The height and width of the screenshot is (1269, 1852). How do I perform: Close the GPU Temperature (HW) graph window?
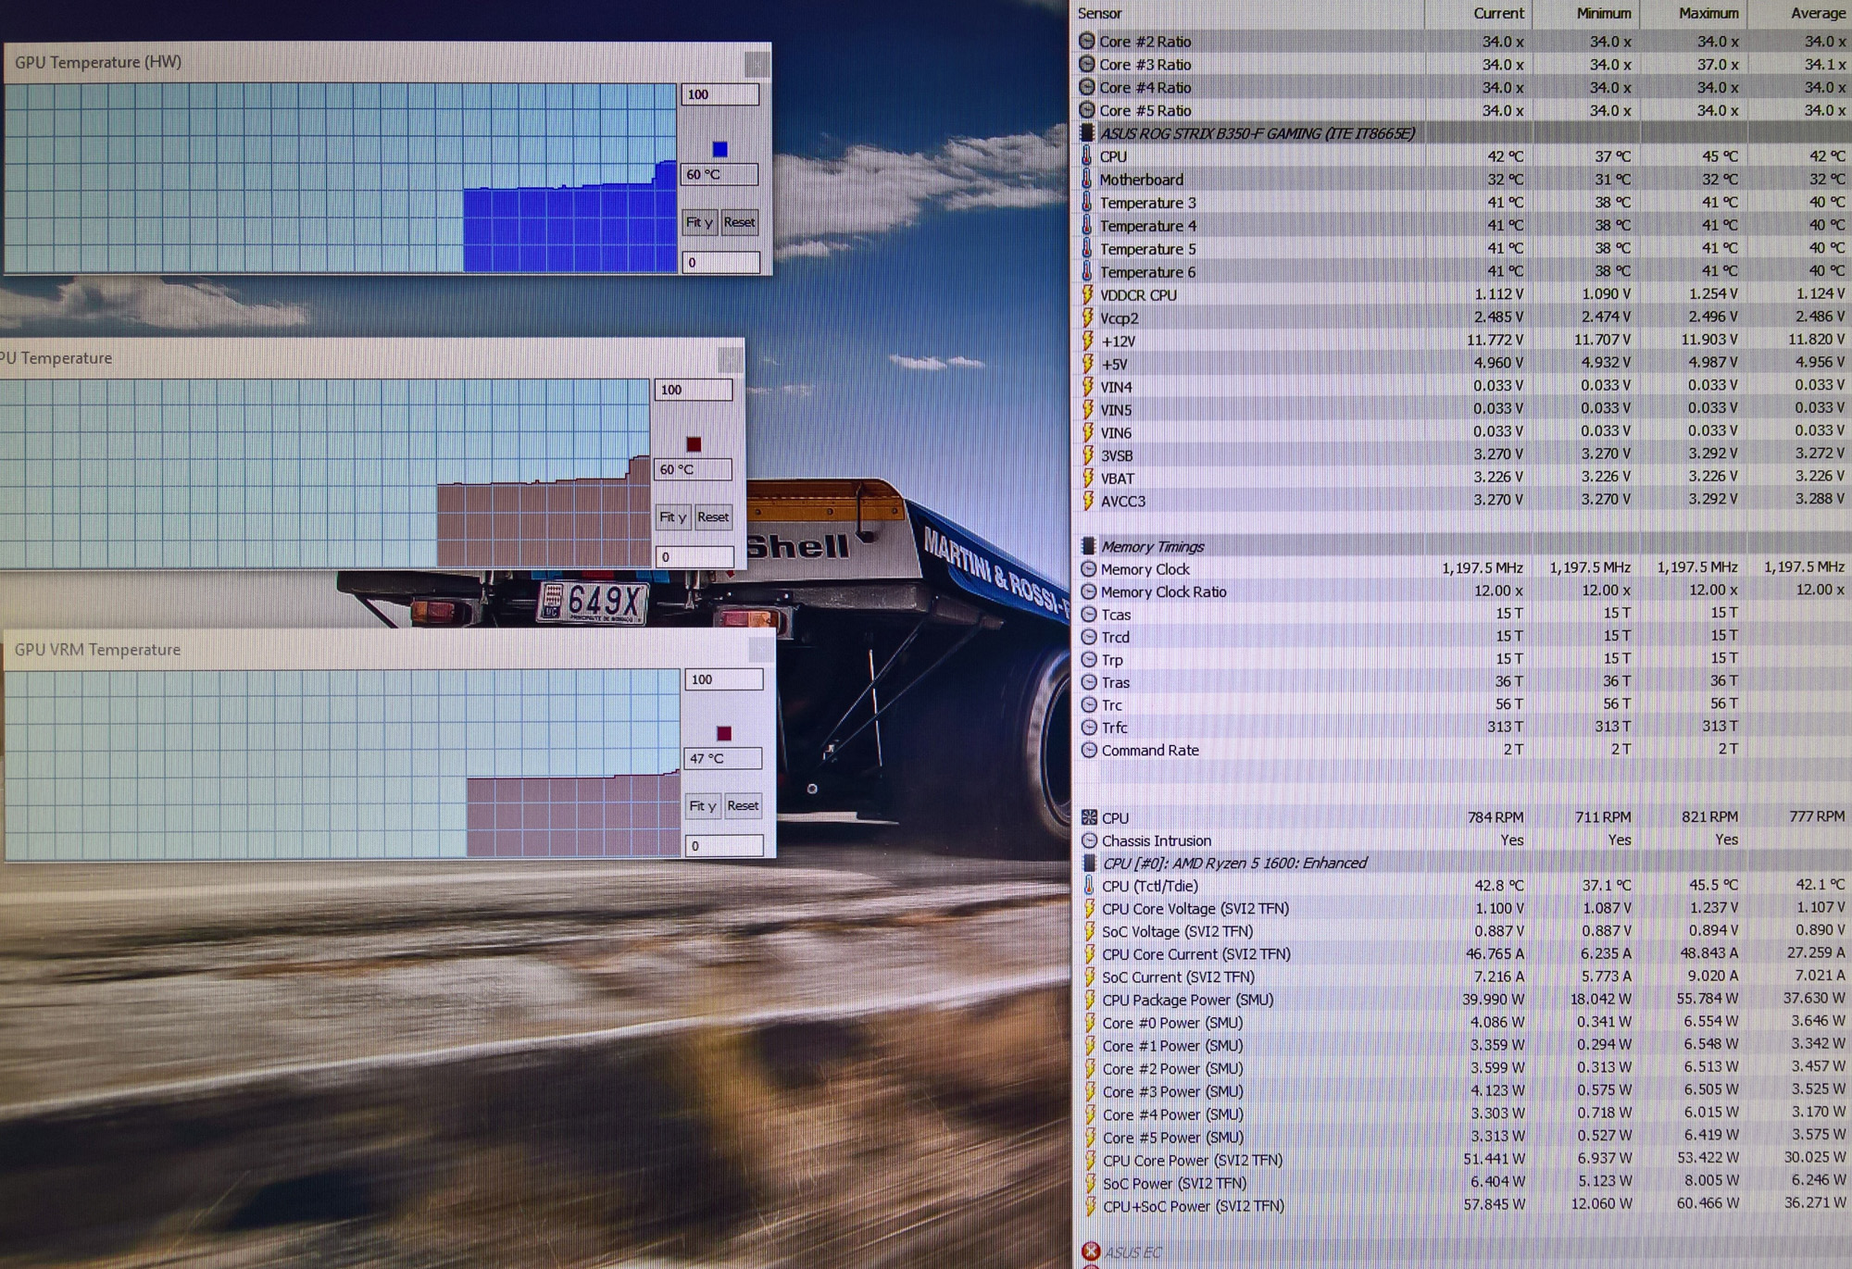756,64
